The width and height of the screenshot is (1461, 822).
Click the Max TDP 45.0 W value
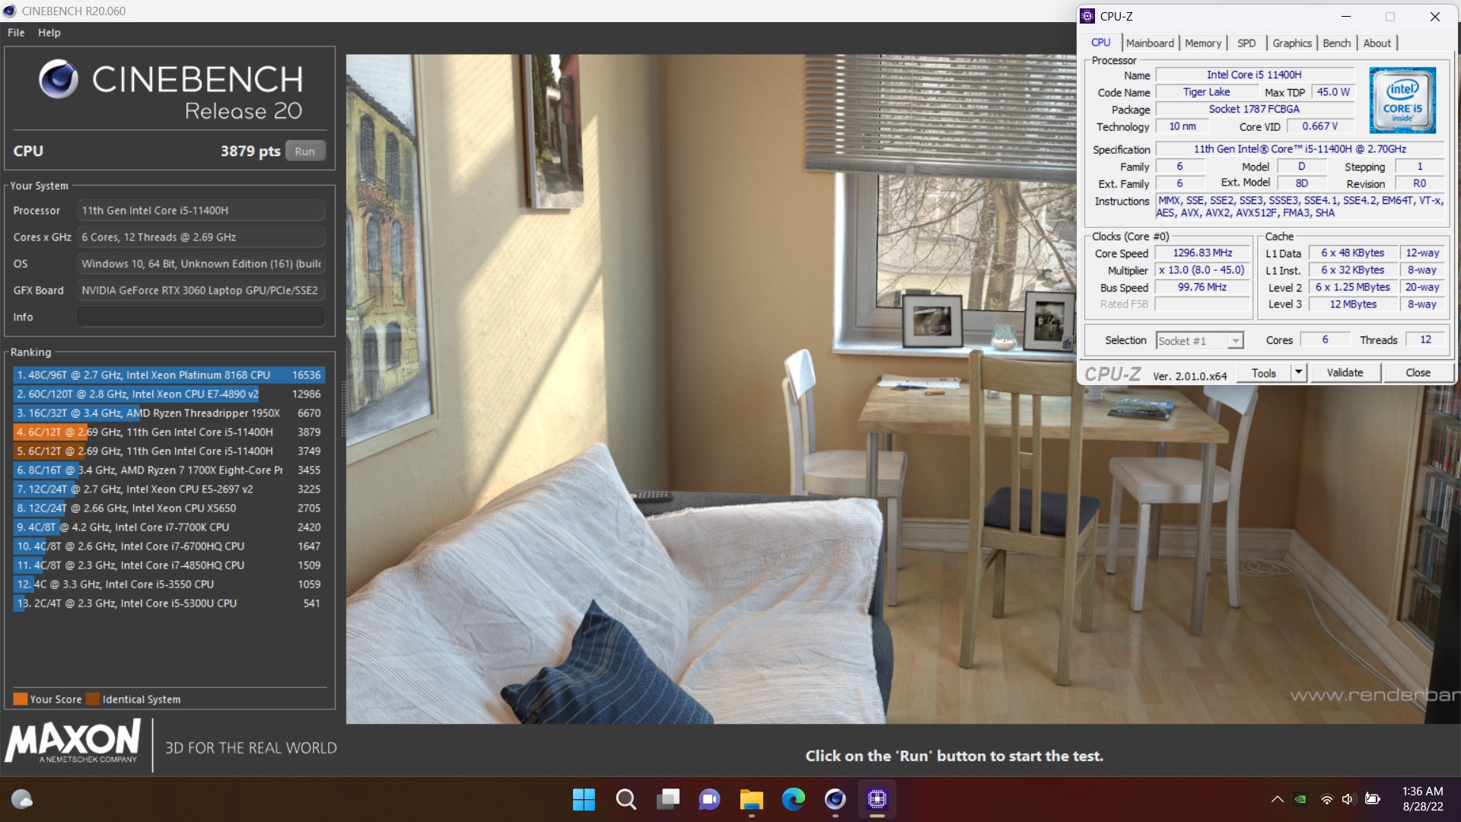1333,92
